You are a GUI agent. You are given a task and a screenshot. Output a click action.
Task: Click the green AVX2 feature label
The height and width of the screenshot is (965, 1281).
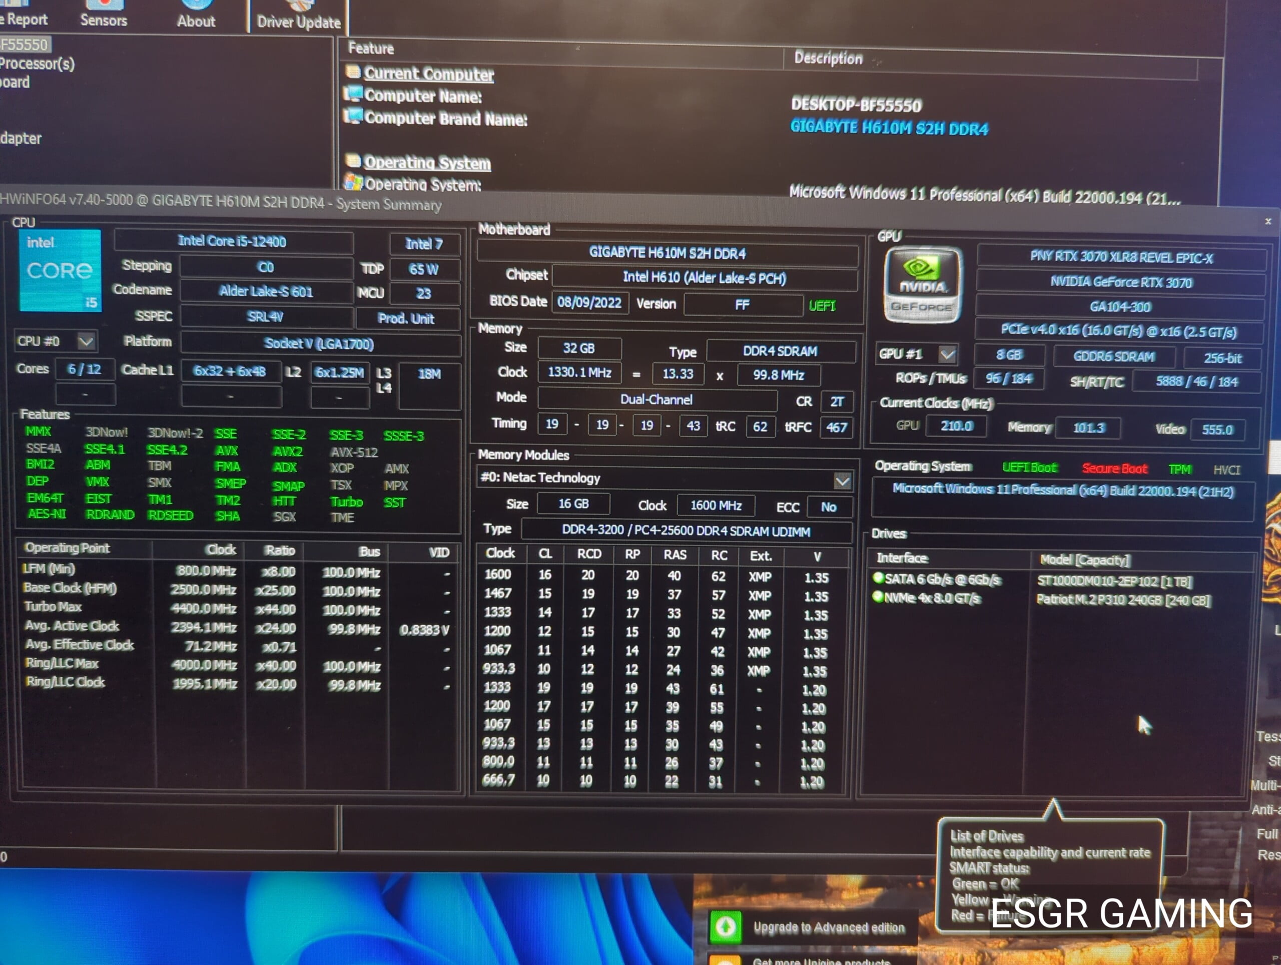pos(288,451)
